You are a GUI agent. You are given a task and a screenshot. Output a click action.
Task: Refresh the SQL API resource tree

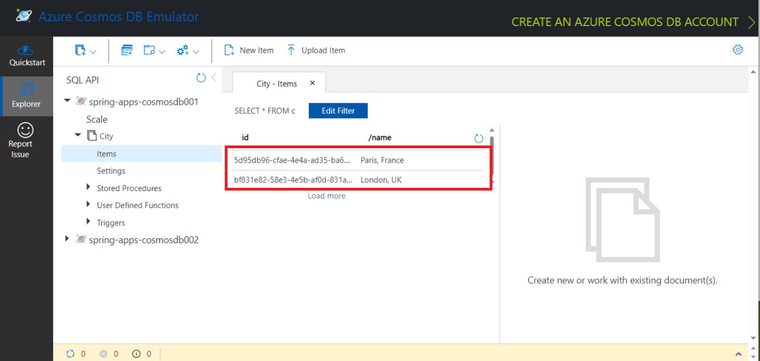[201, 78]
